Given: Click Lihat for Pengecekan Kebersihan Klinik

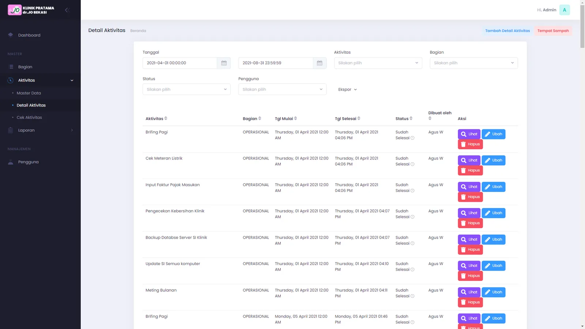Looking at the screenshot, I should click(469, 213).
